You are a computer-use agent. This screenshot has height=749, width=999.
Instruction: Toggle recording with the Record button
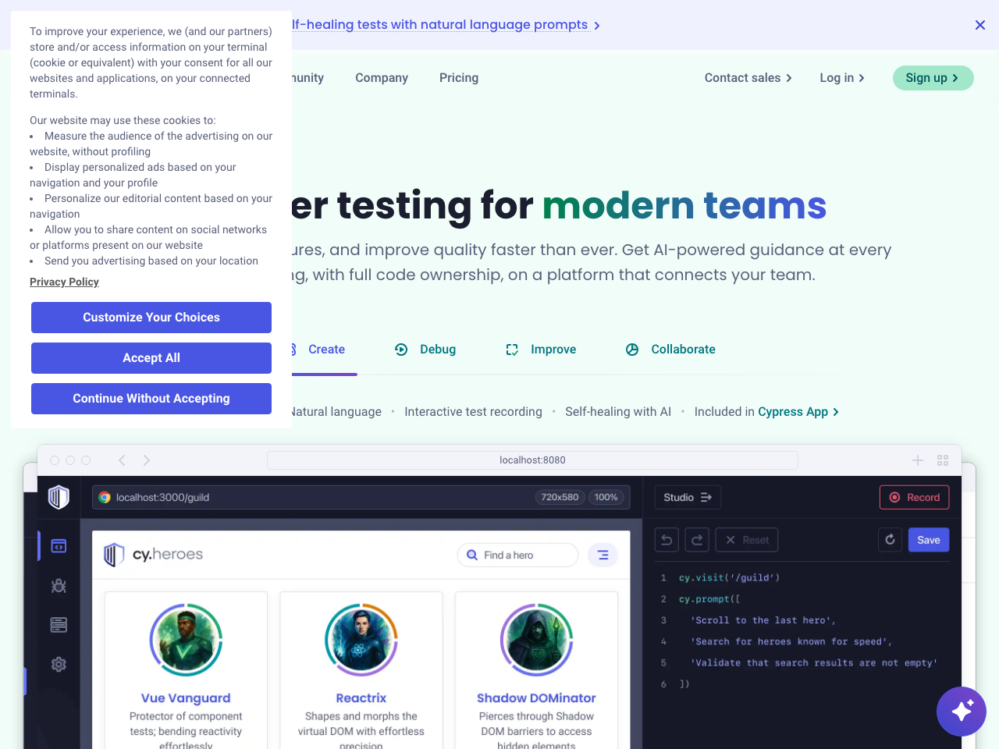pyautogui.click(x=914, y=497)
